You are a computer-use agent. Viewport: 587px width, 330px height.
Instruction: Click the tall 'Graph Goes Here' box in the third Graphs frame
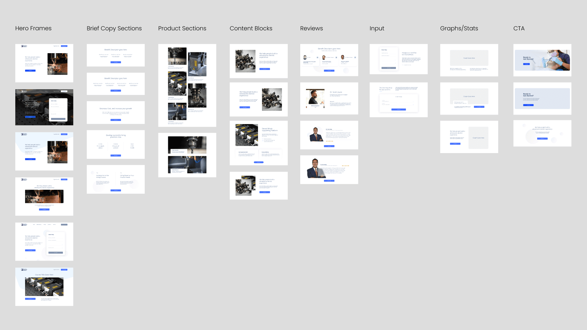click(x=478, y=138)
